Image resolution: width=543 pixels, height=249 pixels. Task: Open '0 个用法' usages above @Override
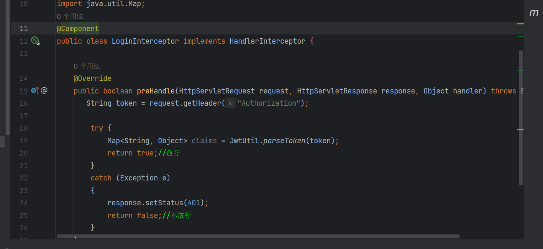[87, 66]
